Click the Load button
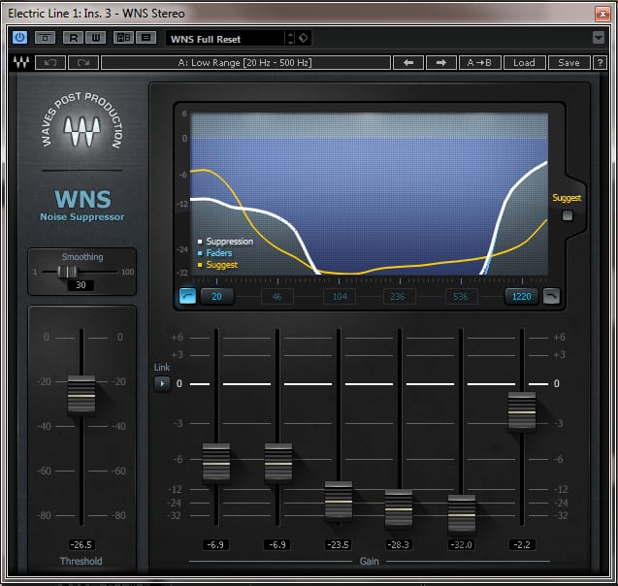 click(x=524, y=63)
